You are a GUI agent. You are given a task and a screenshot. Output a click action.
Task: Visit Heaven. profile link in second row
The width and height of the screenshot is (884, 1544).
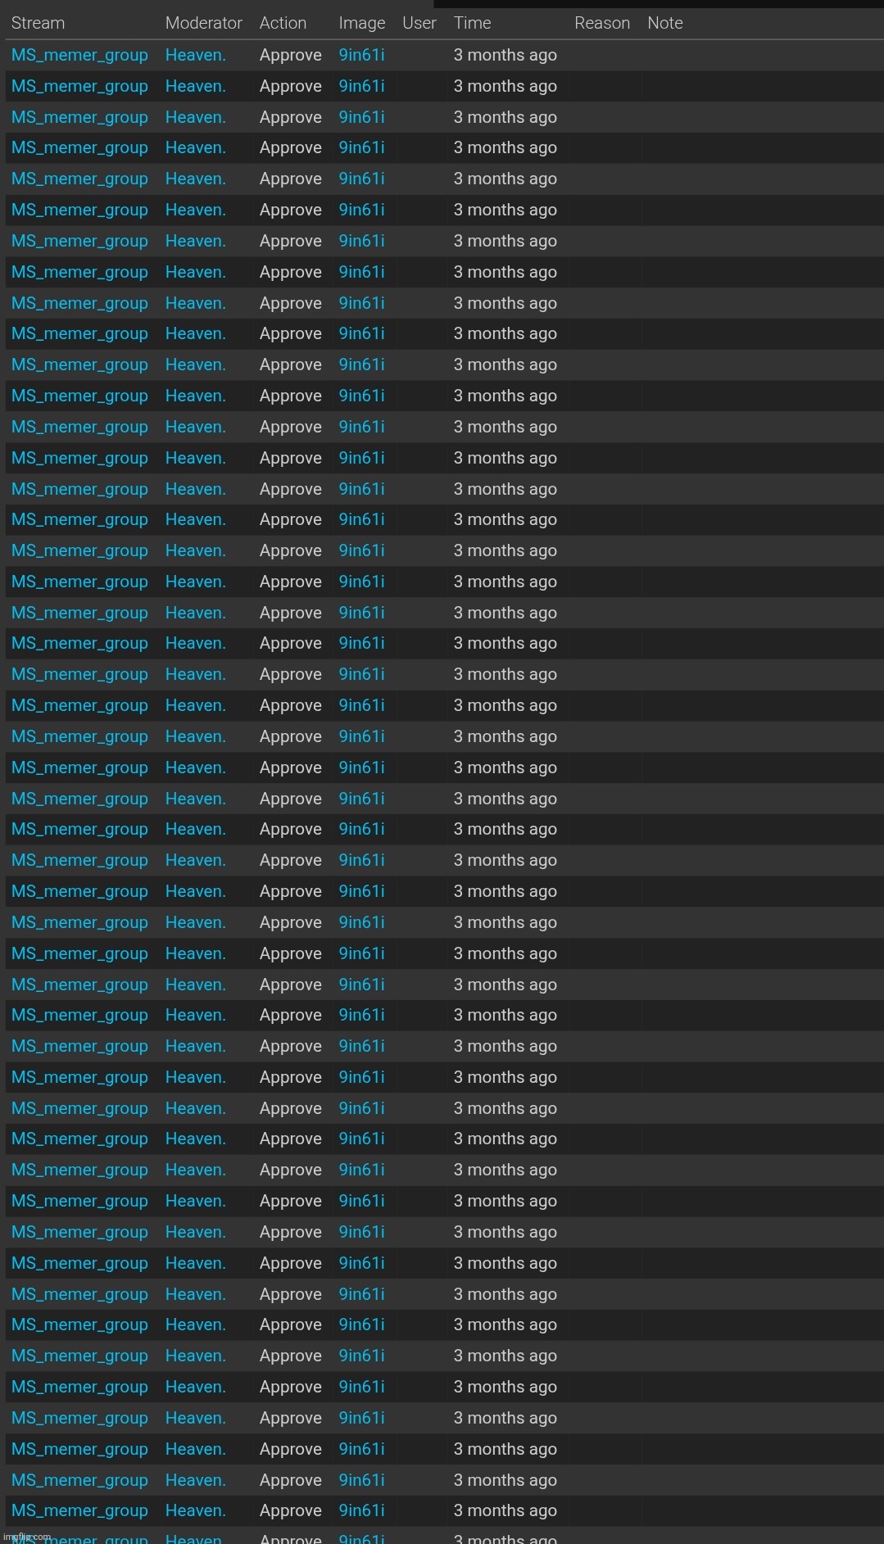coord(195,86)
